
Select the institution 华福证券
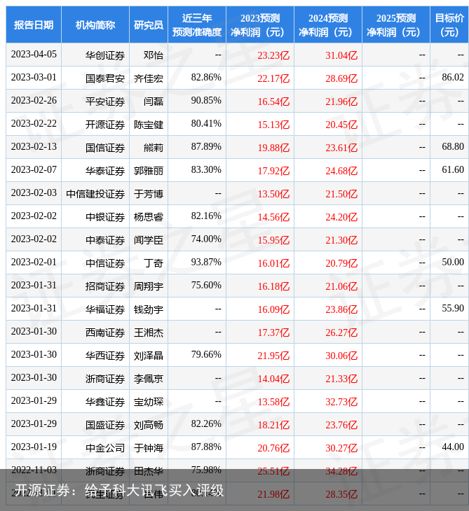pyautogui.click(x=105, y=309)
